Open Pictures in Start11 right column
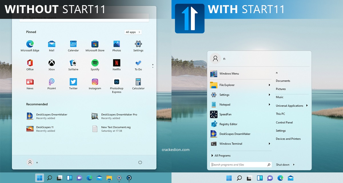 coord(281,89)
